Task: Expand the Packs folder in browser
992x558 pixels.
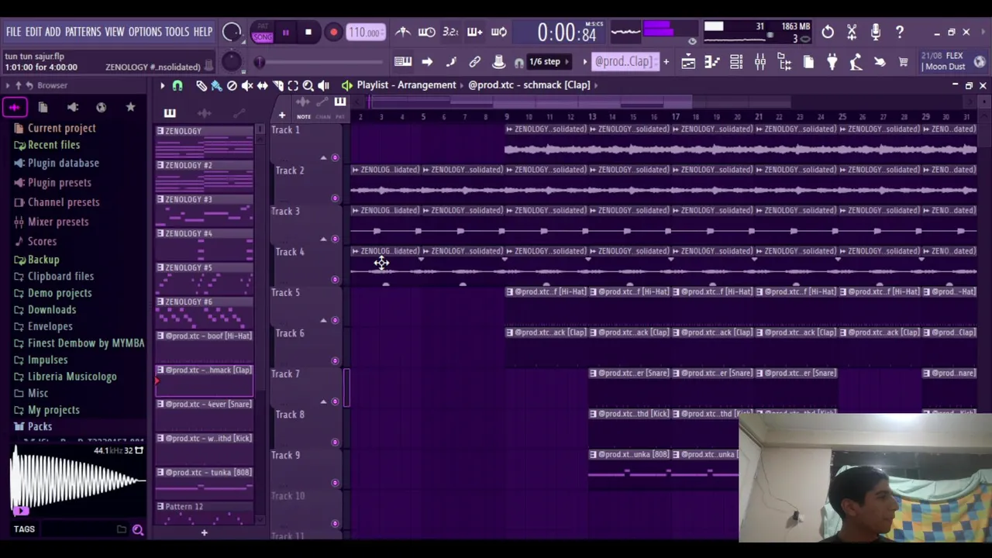Action: pos(40,426)
